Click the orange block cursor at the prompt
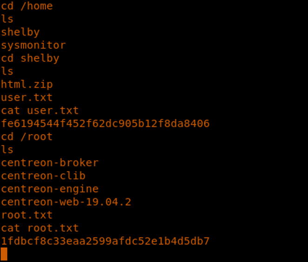The width and height of the screenshot is (308, 262). coord(4,254)
